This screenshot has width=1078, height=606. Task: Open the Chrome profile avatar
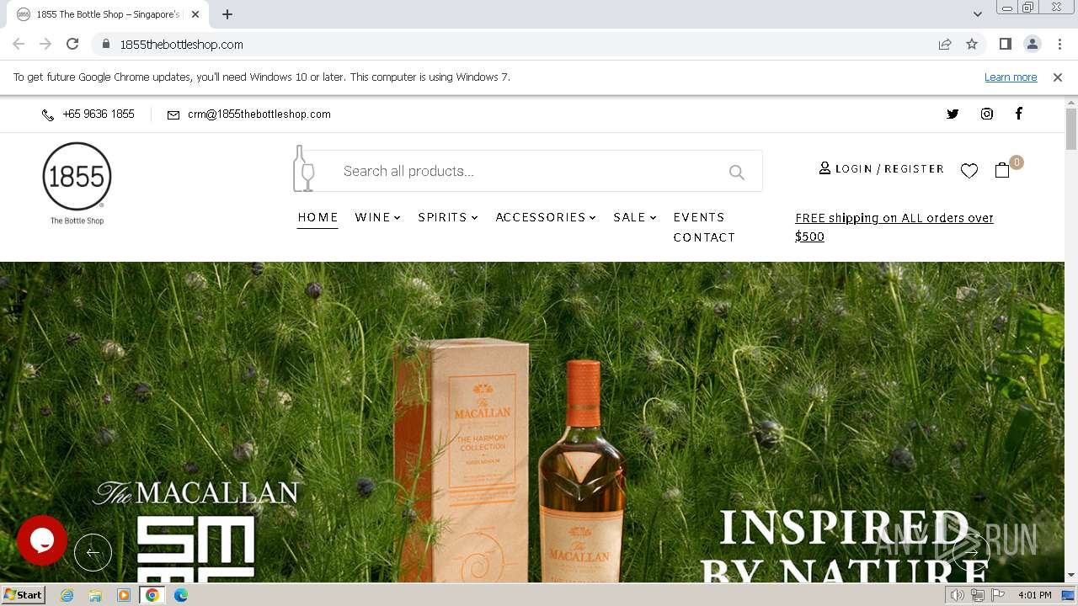coord(1032,44)
